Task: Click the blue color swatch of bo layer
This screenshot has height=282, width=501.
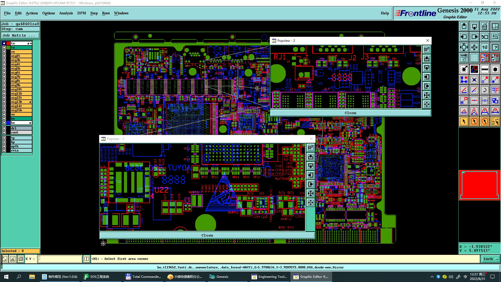Action: 8,123
